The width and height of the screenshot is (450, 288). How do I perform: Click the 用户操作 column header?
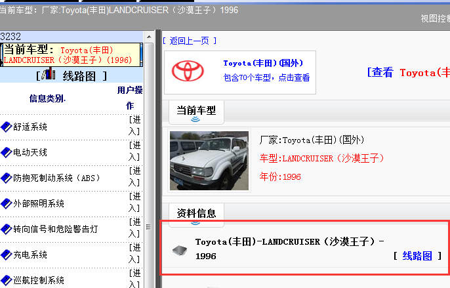tap(130, 98)
